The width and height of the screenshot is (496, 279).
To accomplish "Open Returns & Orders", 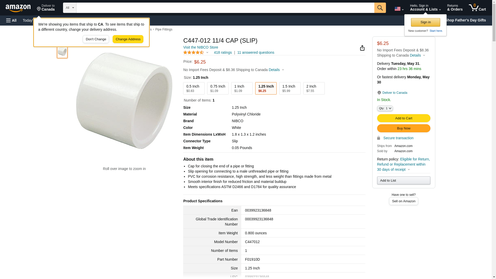I will point(455,8).
